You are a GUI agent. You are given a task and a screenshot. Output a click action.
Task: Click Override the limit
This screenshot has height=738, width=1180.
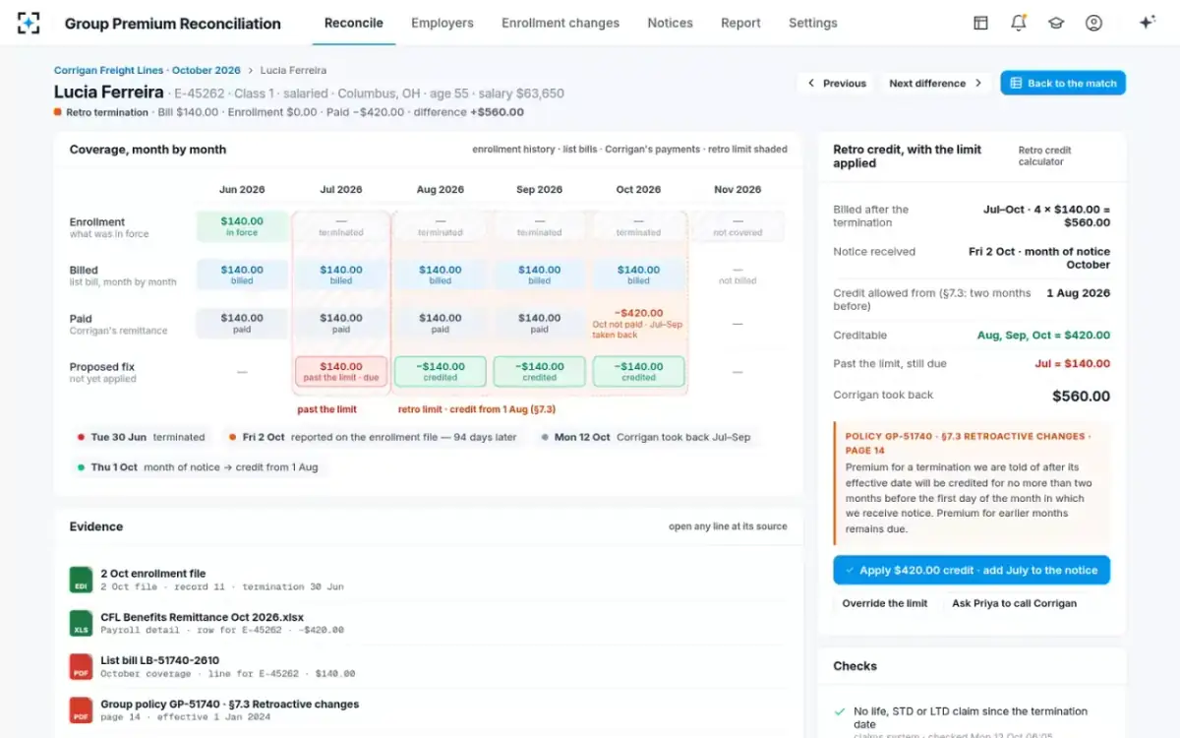pyautogui.click(x=885, y=603)
